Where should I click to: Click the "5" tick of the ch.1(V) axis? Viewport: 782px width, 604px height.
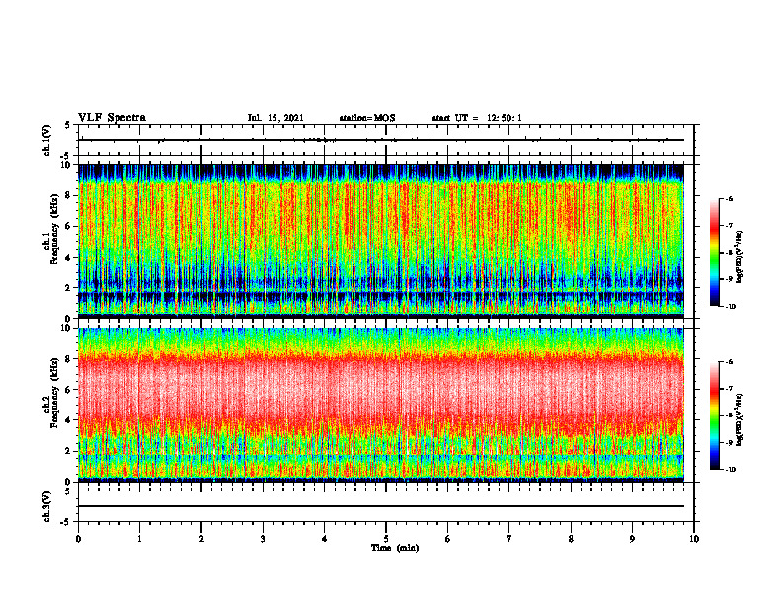click(67, 125)
